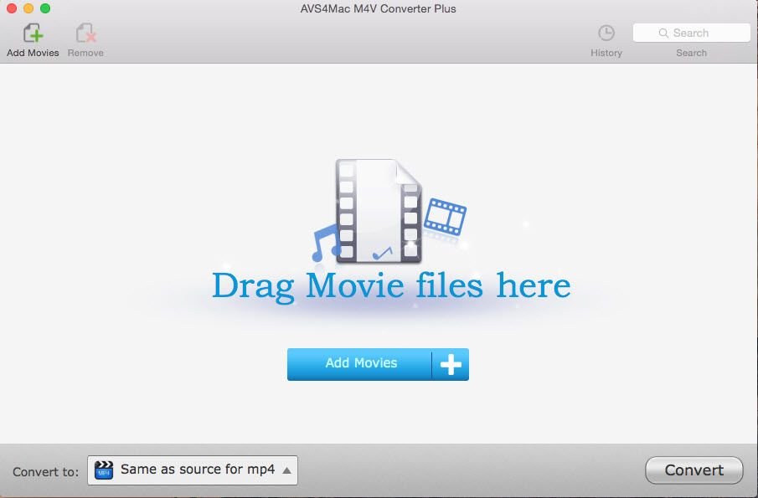
Task: Maximize the window with the green button
Action: pos(45,8)
